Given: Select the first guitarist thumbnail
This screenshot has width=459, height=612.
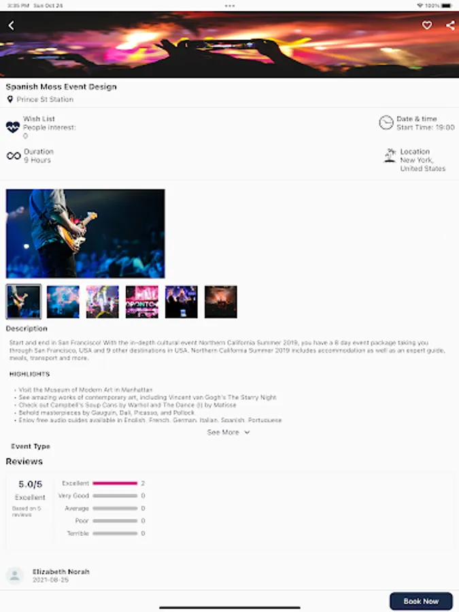Looking at the screenshot, I should click(23, 302).
